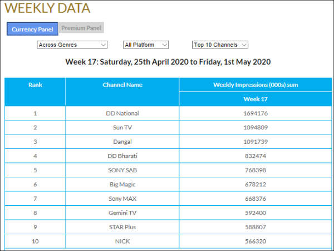Select the STAR Plus channel cell
Screen dimensions: 334x251
[122, 227]
